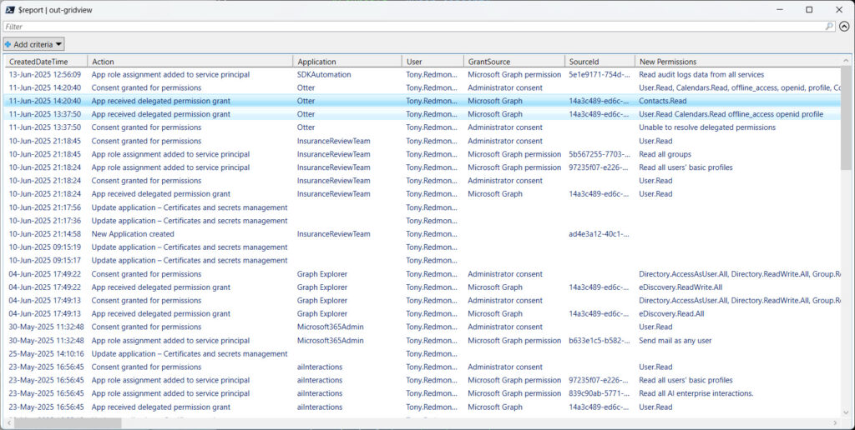Select Otter cell in the Contacts.Read row
This screenshot has width=855, height=430.
click(306, 101)
